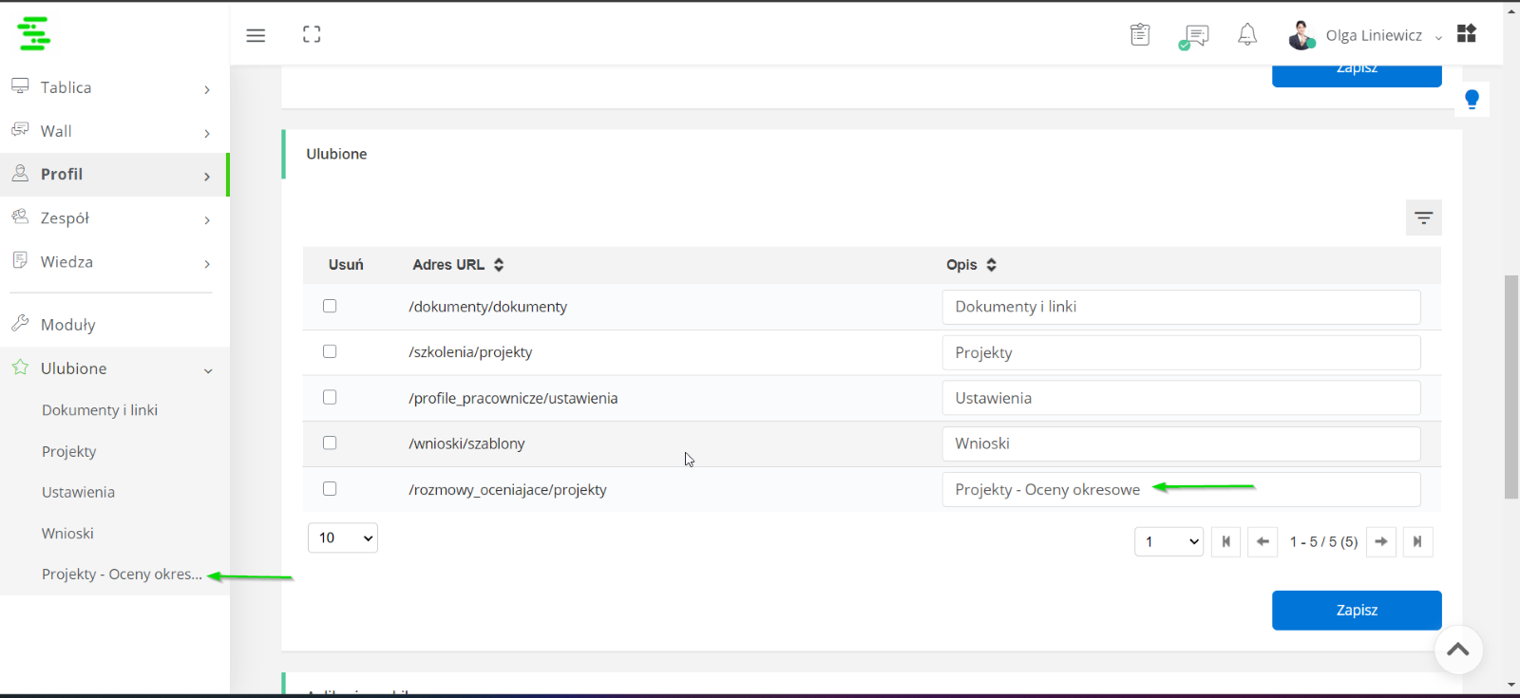The height and width of the screenshot is (698, 1520).
Task: Open the page number dropdown
Action: click(x=1169, y=541)
